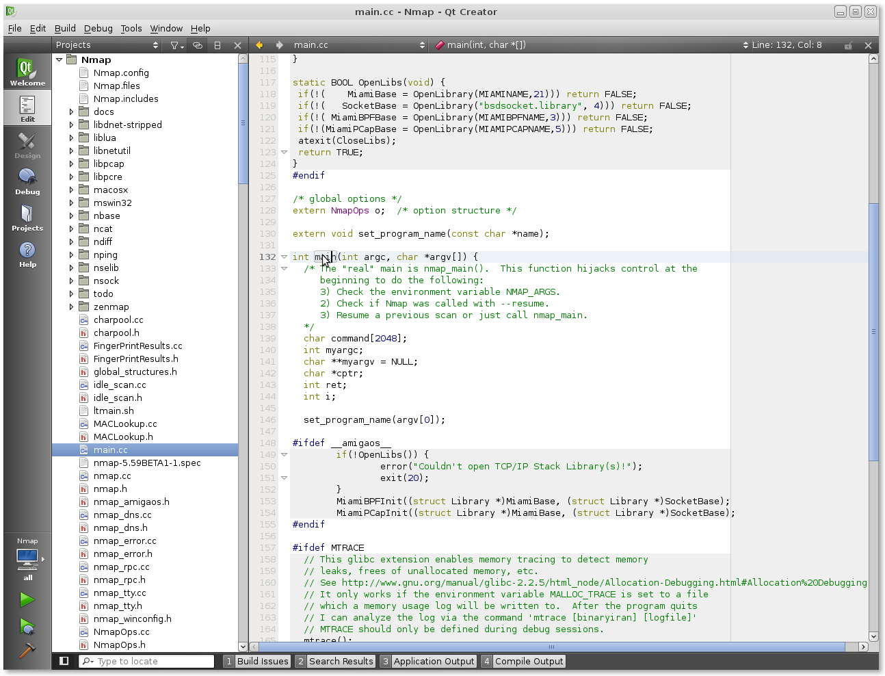Open the Build Issues pane
The width and height of the screenshot is (885, 676).
[256, 661]
